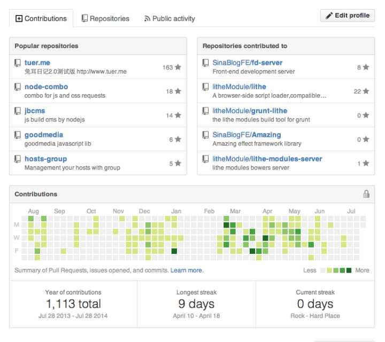
Task: Click the repo icon next to jbcms
Action: point(18,111)
